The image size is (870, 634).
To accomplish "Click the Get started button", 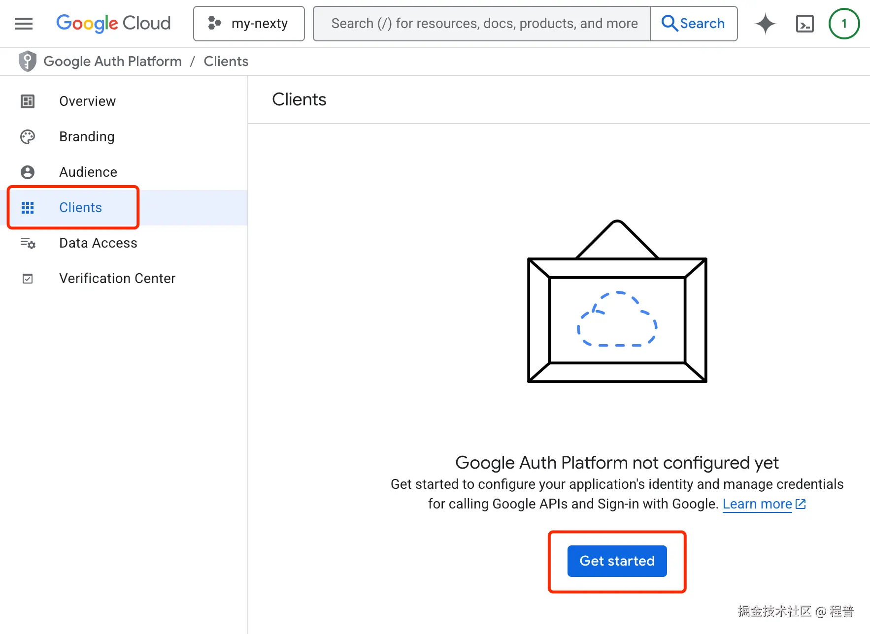I will 616,561.
